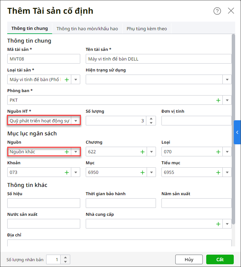The height and width of the screenshot is (267, 241).
Task: Expand the blue side panel arrow
Action: pyautogui.click(x=237, y=132)
